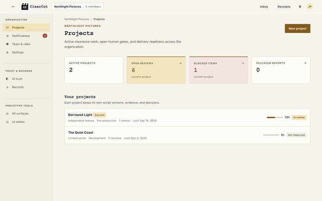The height and width of the screenshot is (201, 322).
Task: Click the Independent feature label
Action: [81, 120]
